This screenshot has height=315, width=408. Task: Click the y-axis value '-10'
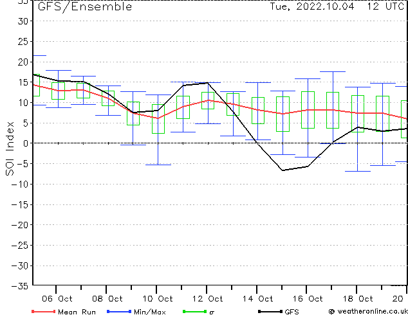coord(20,184)
